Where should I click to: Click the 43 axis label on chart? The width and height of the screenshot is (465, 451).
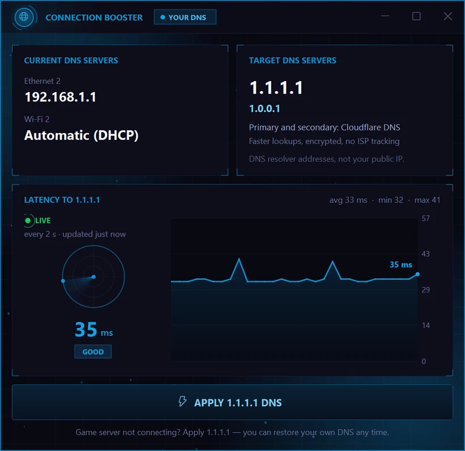coord(425,254)
